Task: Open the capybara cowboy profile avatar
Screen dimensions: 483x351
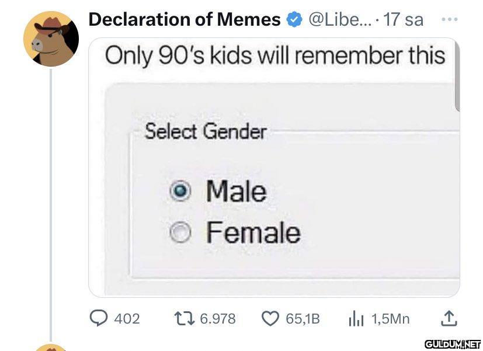Action: pos(51,39)
